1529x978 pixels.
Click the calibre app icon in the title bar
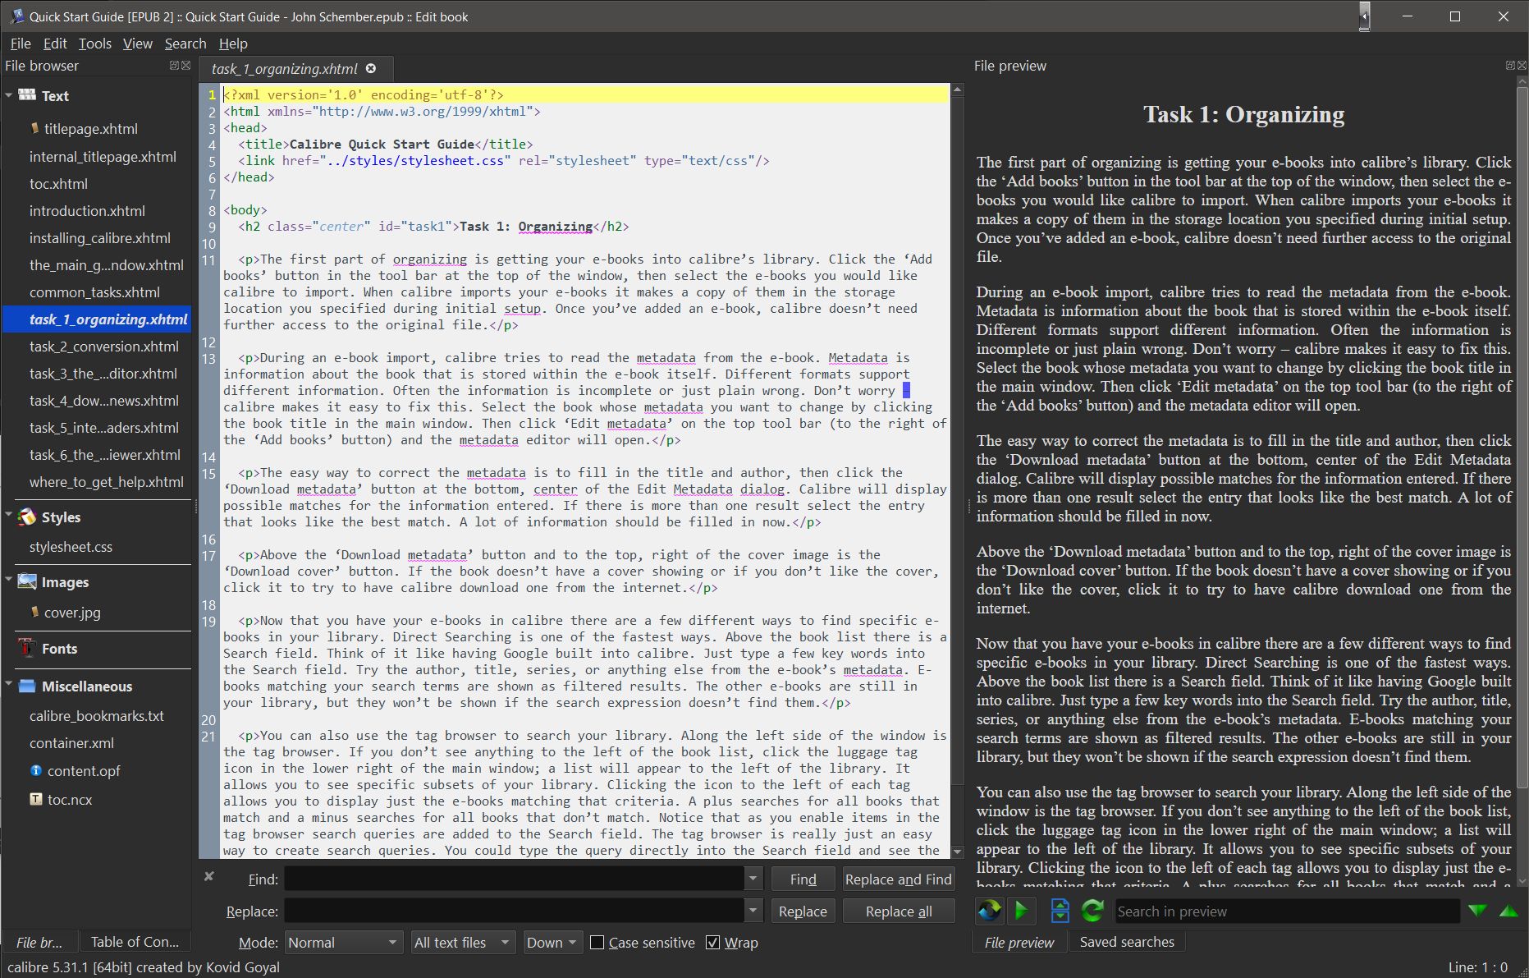coord(16,16)
